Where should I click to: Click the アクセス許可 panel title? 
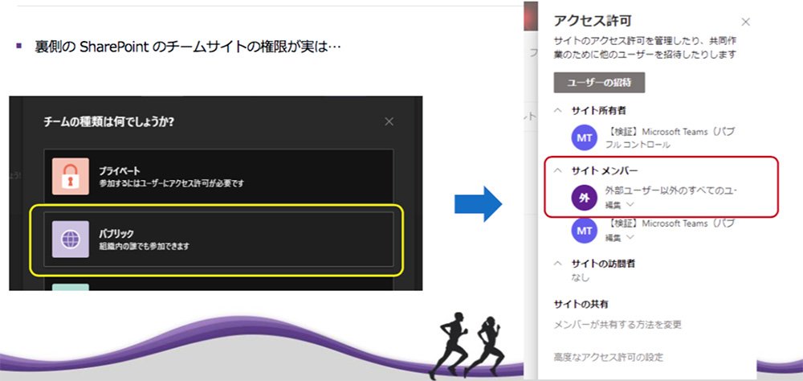point(593,21)
